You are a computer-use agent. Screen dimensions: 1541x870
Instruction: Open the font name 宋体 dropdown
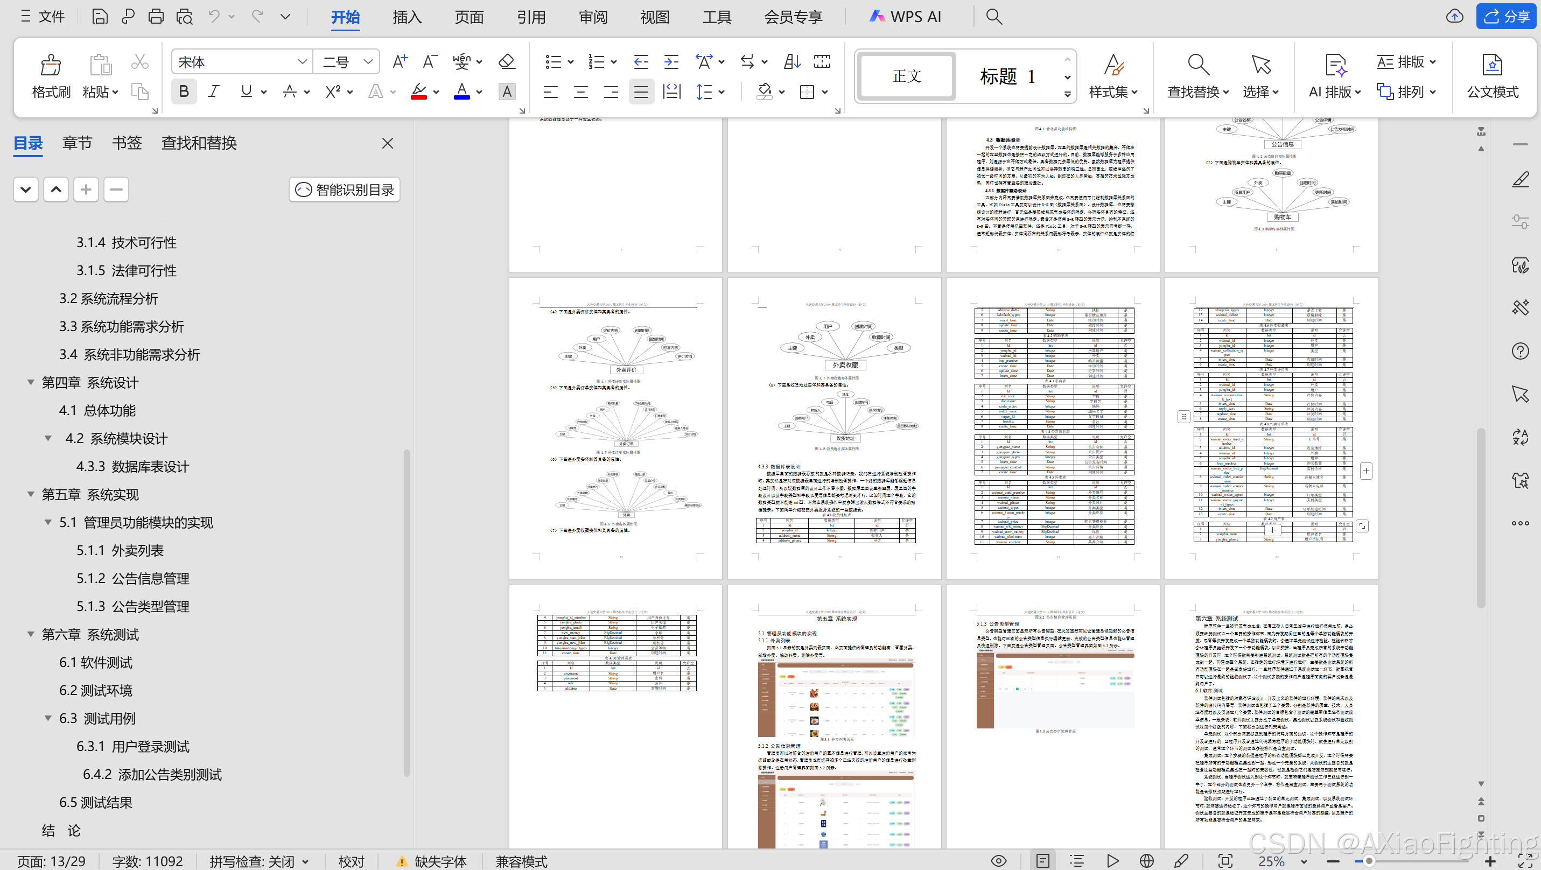click(x=302, y=61)
